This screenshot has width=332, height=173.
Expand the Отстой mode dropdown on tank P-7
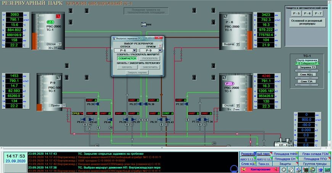(x=238, y=105)
